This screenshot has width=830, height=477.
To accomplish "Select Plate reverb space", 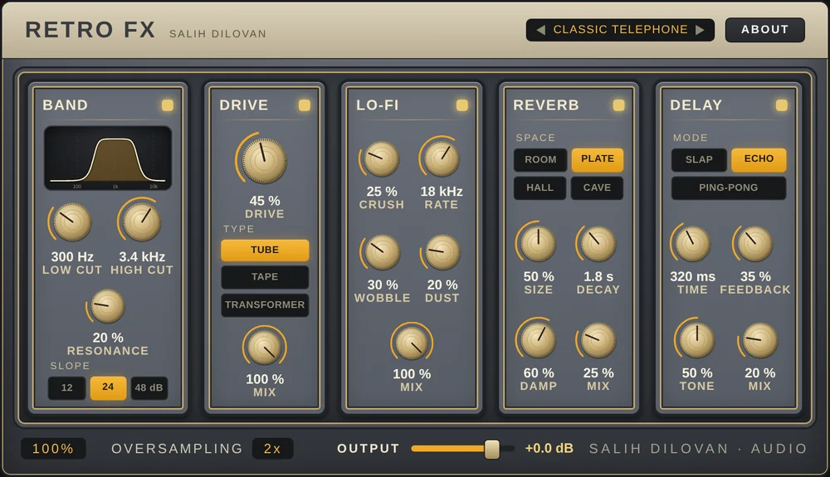I will point(597,159).
